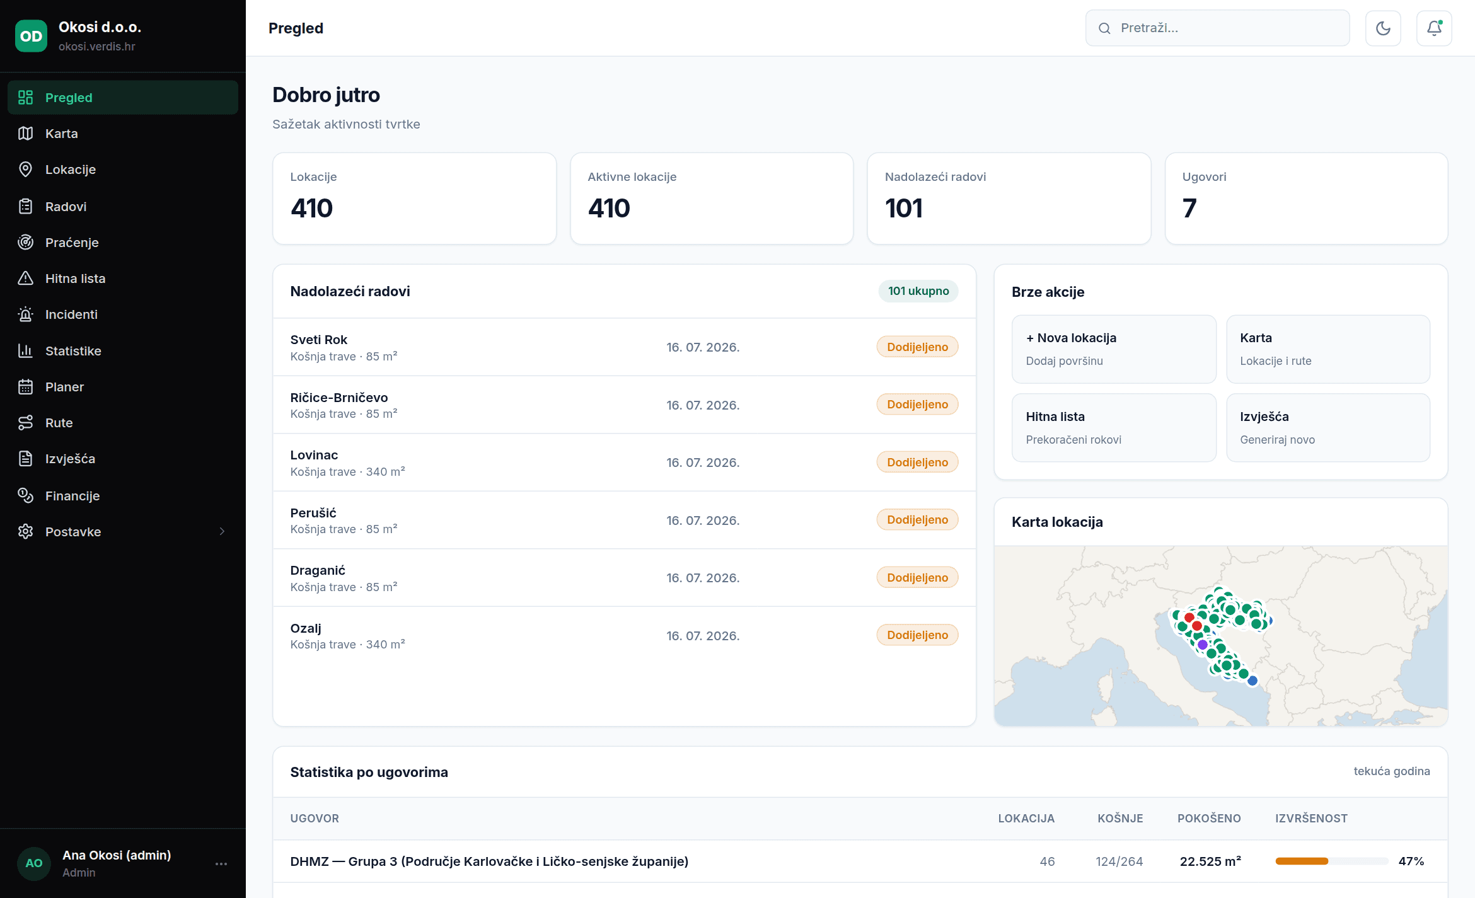Open user menu with three dots
The width and height of the screenshot is (1475, 898).
click(221, 864)
